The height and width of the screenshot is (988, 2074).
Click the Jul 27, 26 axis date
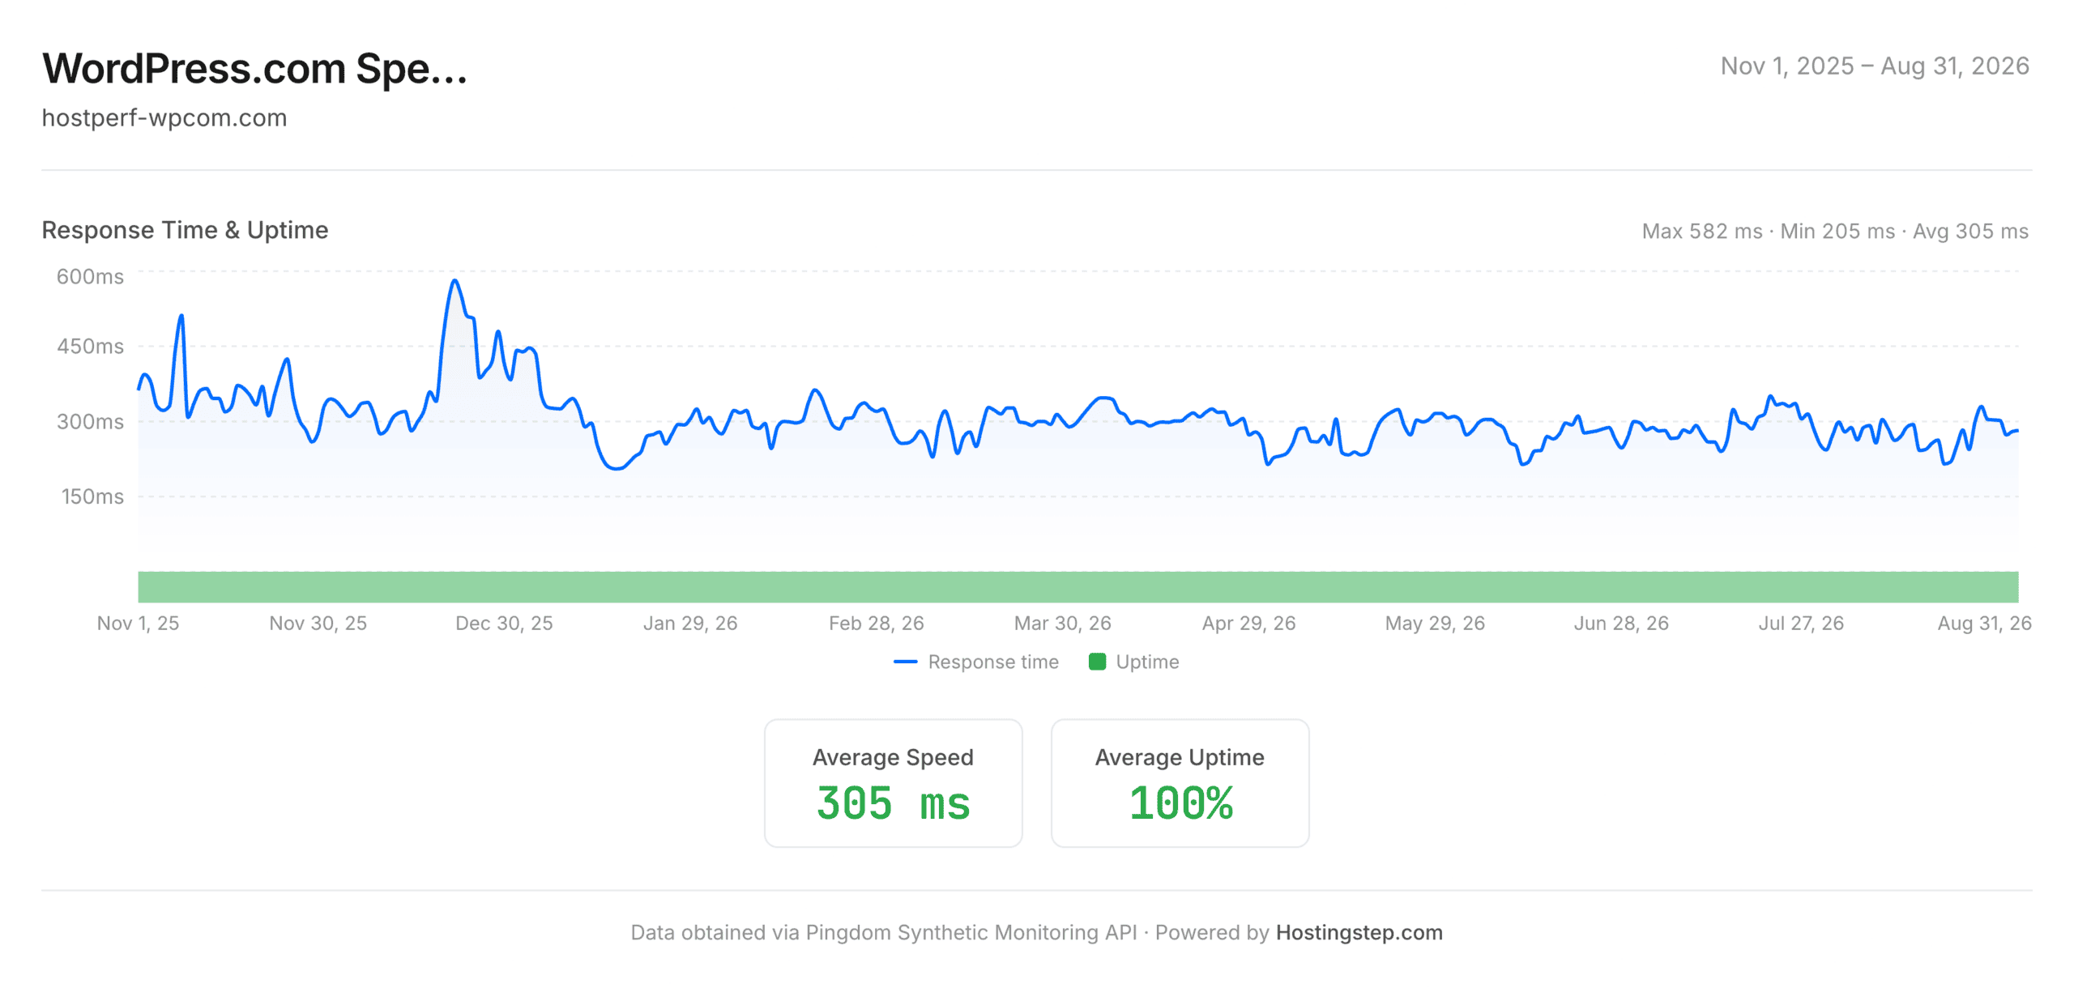point(1801,623)
